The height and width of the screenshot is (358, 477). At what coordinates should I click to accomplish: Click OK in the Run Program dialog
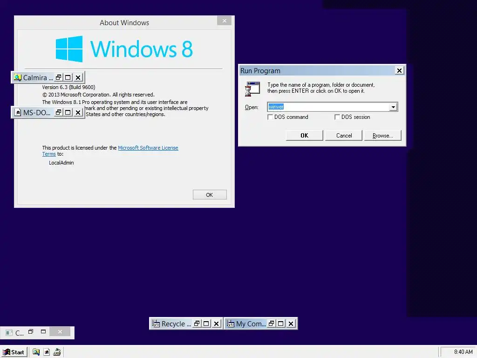(x=305, y=136)
